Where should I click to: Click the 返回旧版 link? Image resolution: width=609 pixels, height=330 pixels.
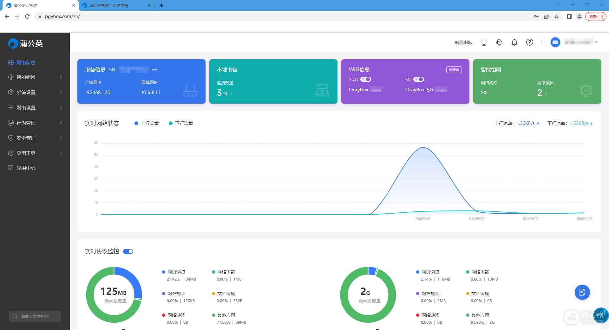(463, 42)
